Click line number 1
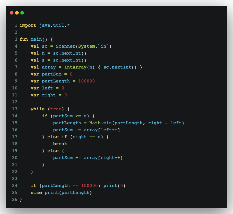This screenshot has width=233, height=214. [x=16, y=25]
